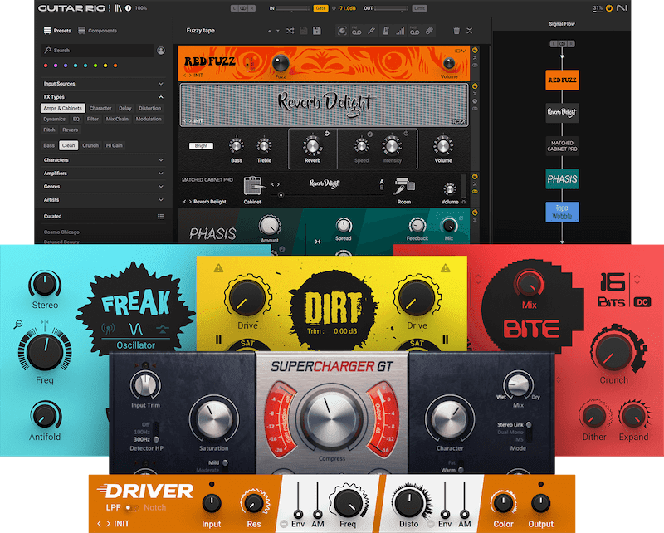Click the DC button in Bite

(x=642, y=302)
